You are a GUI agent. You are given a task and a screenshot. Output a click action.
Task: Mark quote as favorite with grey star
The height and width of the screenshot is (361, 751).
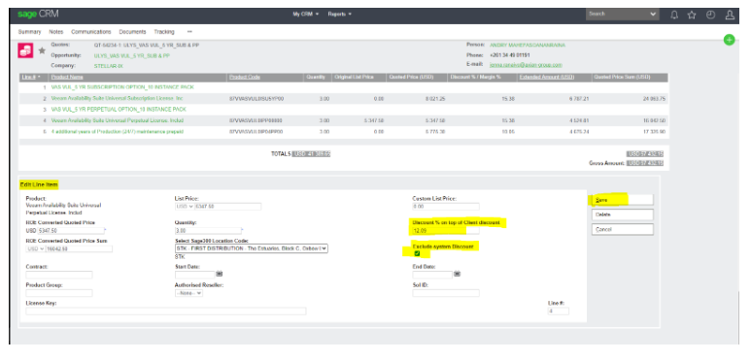42,50
